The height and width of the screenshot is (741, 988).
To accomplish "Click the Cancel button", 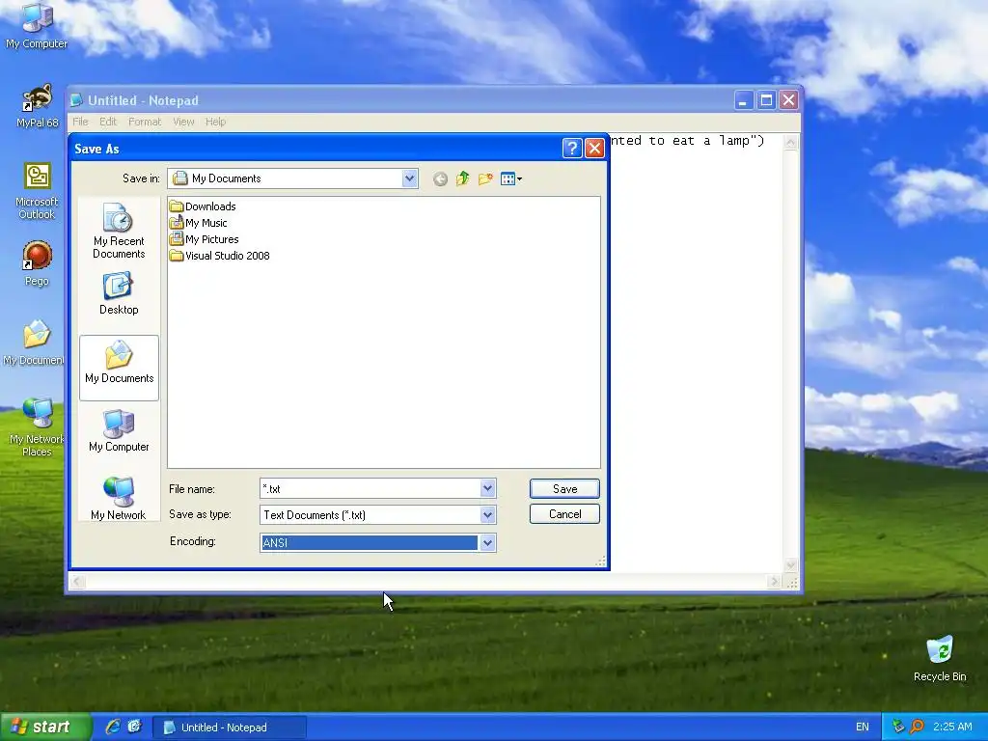I will point(564,514).
